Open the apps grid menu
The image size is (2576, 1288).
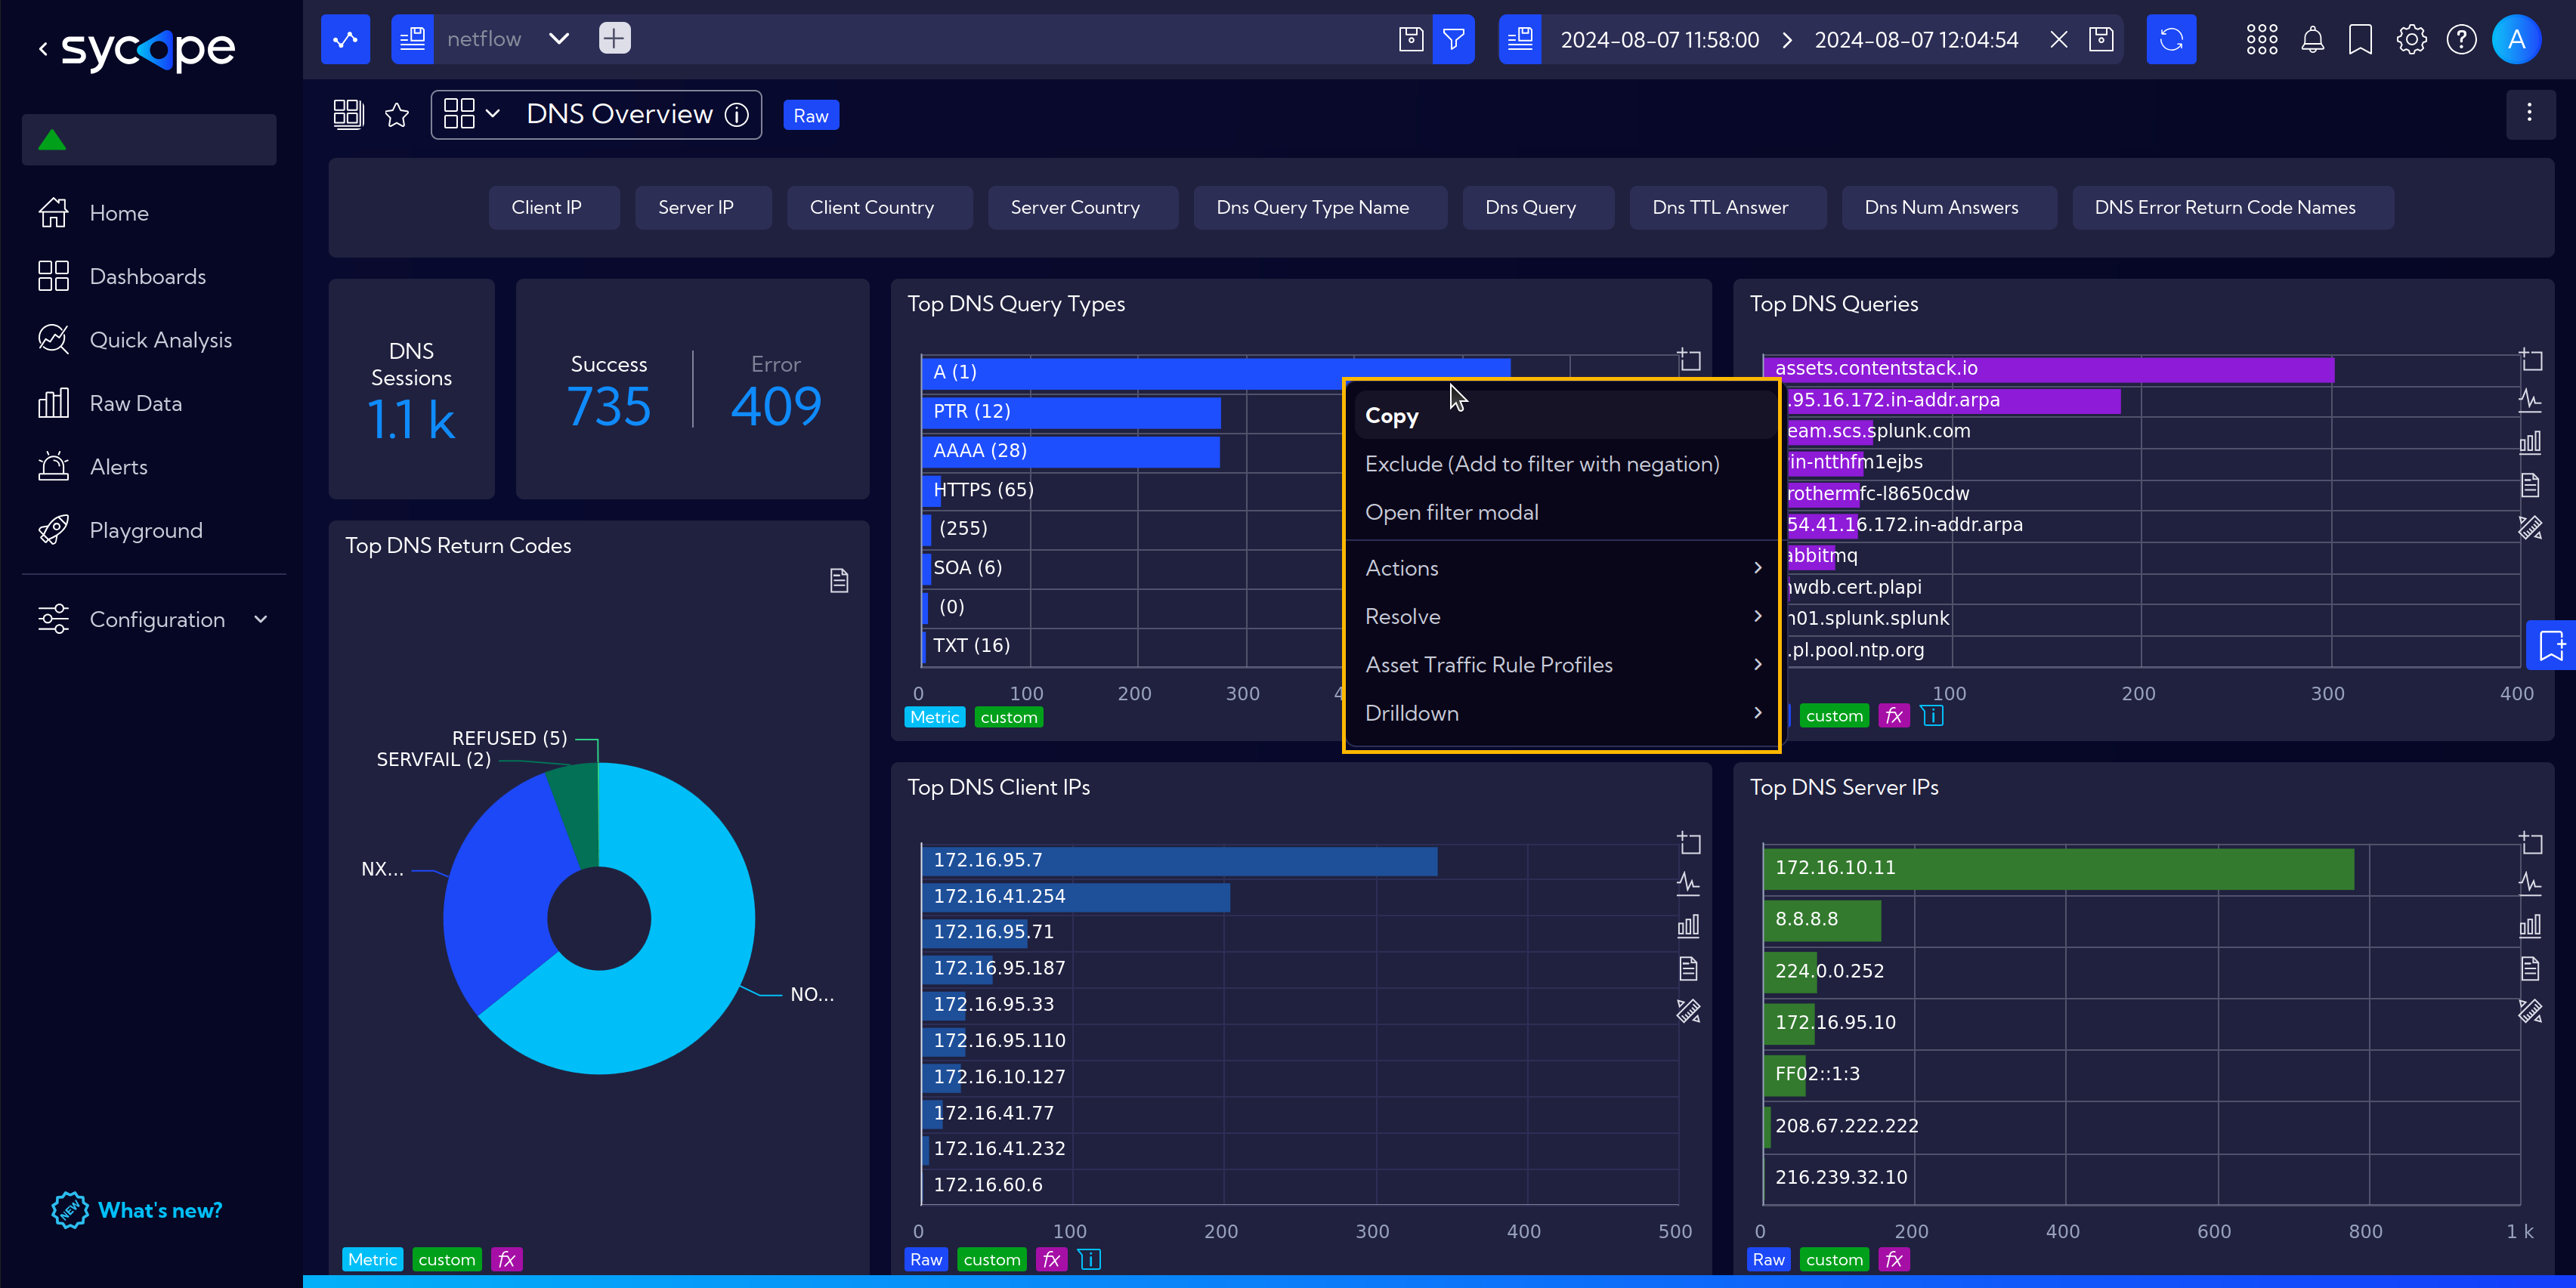click(2261, 39)
